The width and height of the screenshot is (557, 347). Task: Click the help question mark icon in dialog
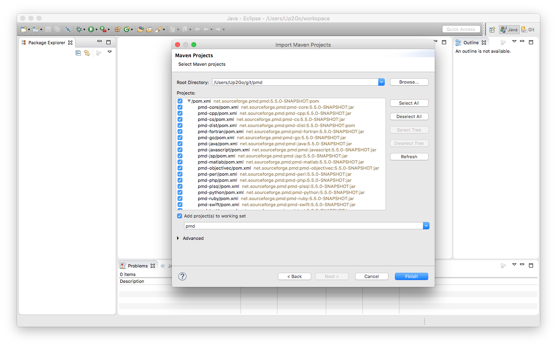tap(182, 276)
